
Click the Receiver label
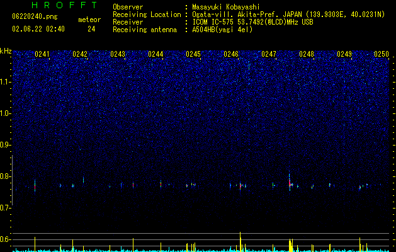coord(128,22)
